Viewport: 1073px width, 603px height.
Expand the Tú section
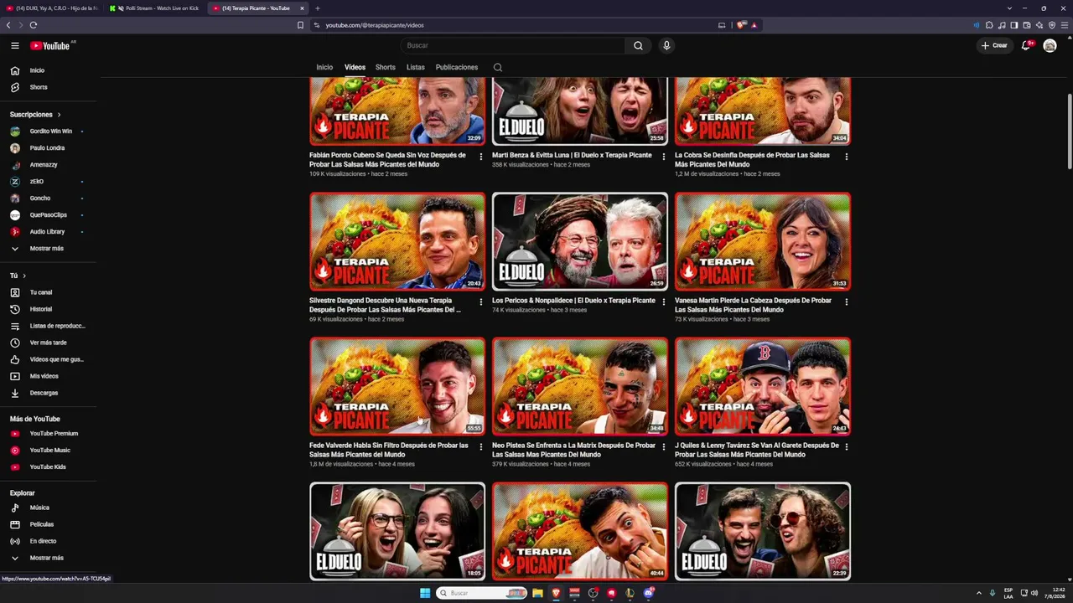point(18,276)
